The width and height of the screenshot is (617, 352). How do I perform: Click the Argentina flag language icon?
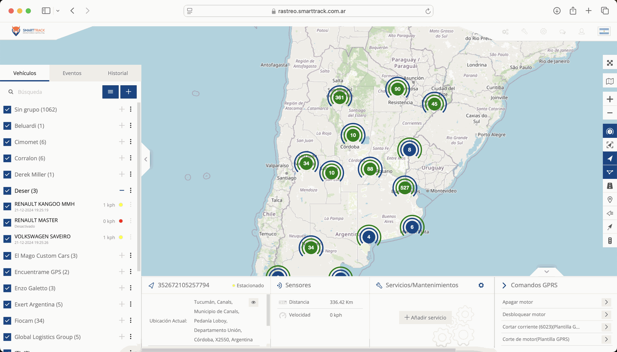pos(604,31)
